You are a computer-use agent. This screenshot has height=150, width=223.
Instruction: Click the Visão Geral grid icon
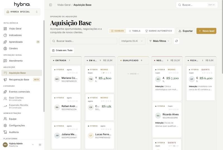tap(5, 29)
